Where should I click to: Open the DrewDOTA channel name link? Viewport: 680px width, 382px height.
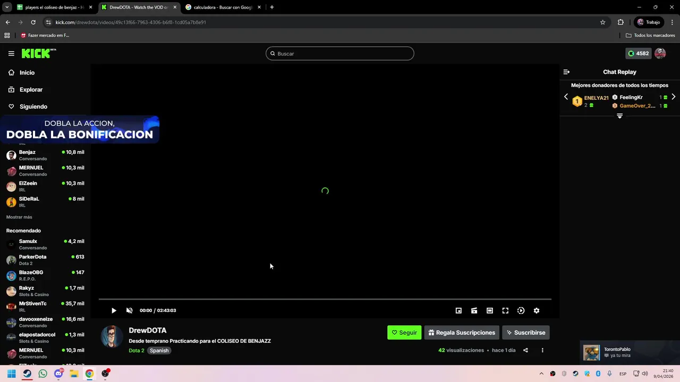(x=148, y=330)
